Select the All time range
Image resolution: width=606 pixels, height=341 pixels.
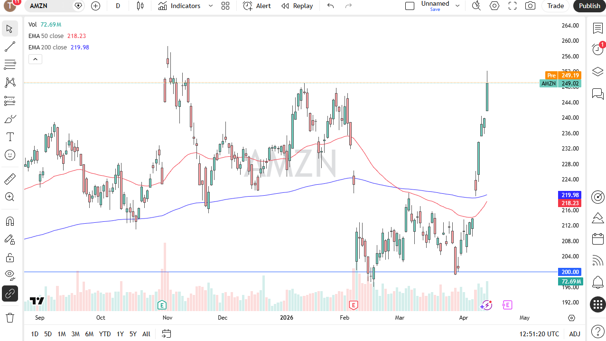coord(146,334)
